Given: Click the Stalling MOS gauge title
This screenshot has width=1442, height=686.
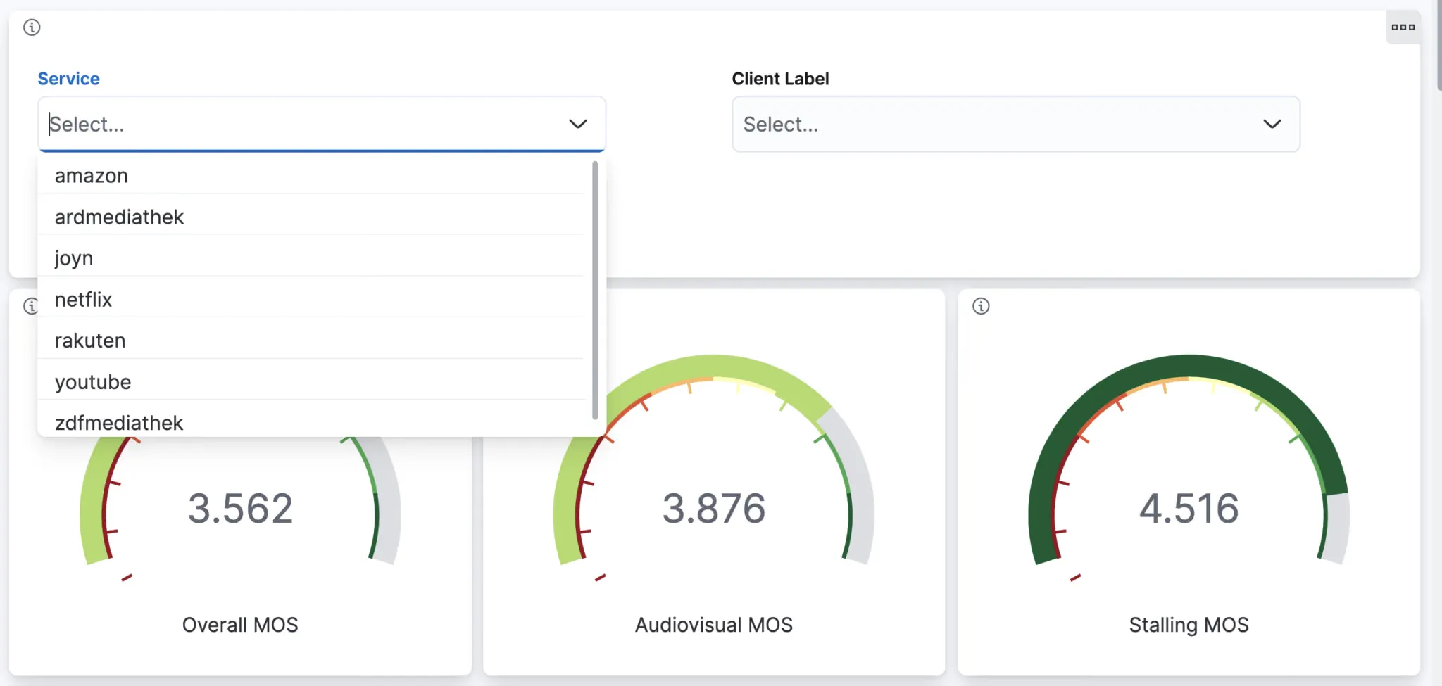Looking at the screenshot, I should coord(1189,625).
